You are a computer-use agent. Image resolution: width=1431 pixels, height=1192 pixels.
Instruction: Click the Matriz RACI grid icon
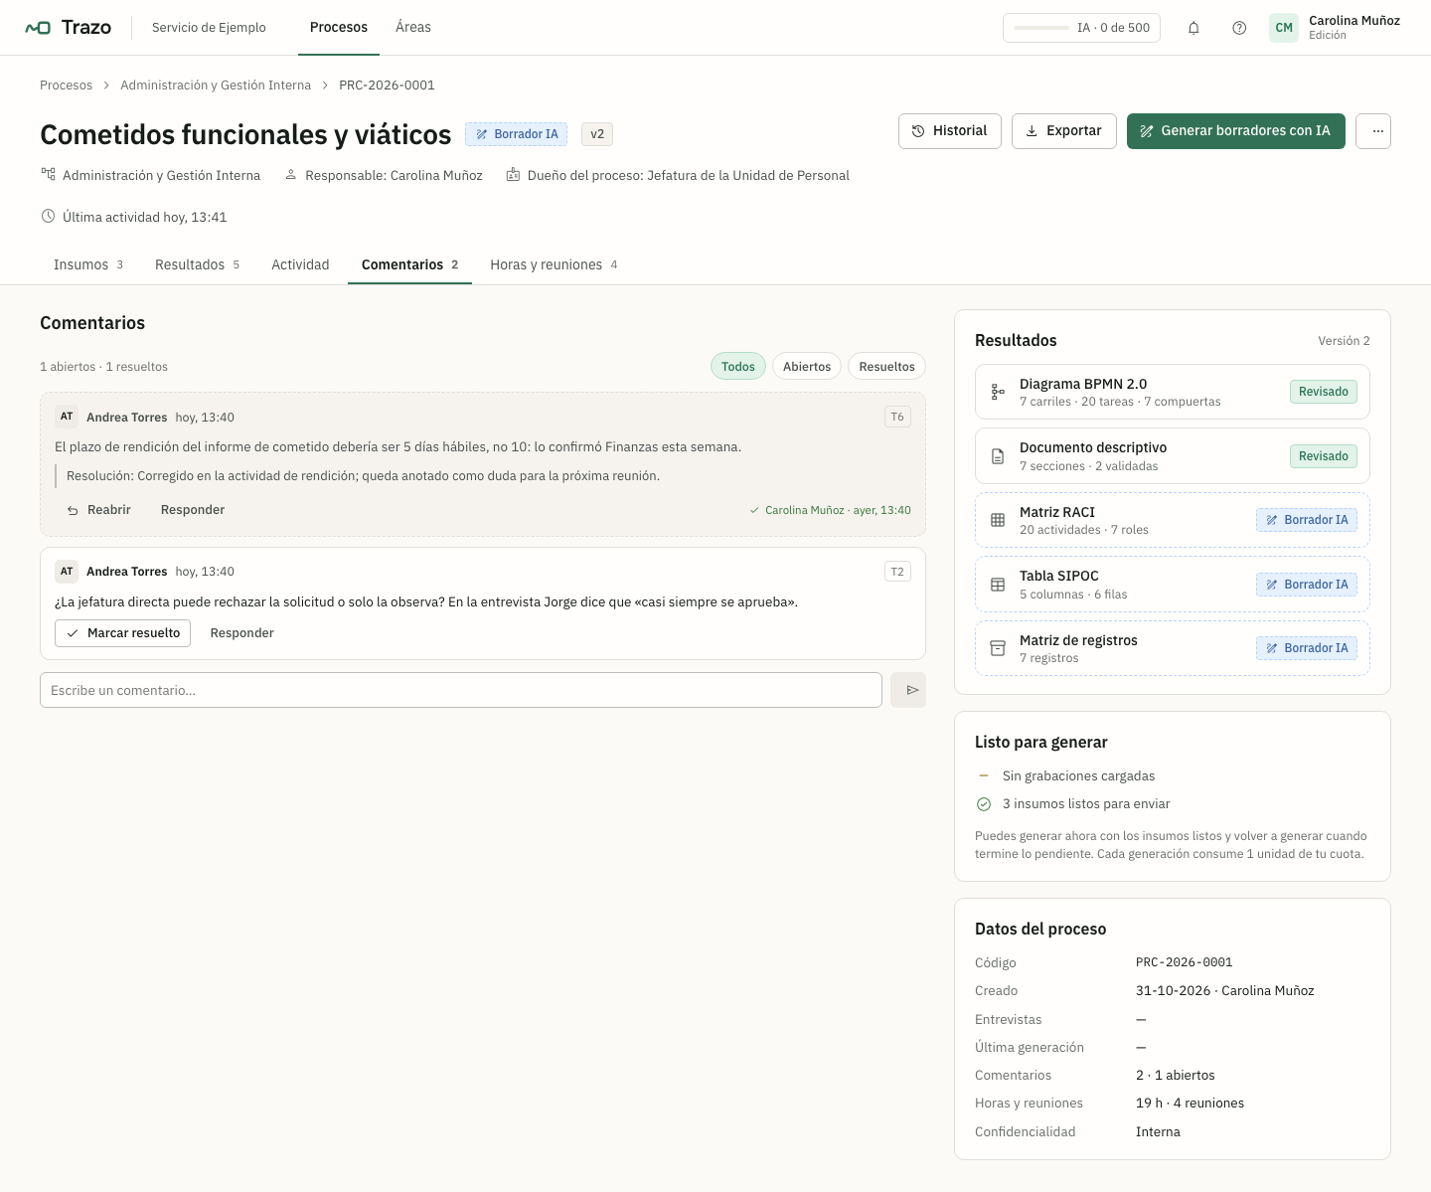tap(998, 520)
